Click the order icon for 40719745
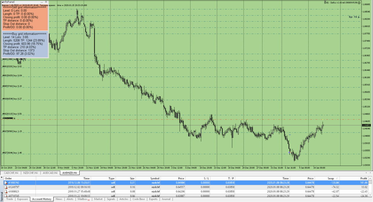373x202 pixels. click(x=6, y=196)
